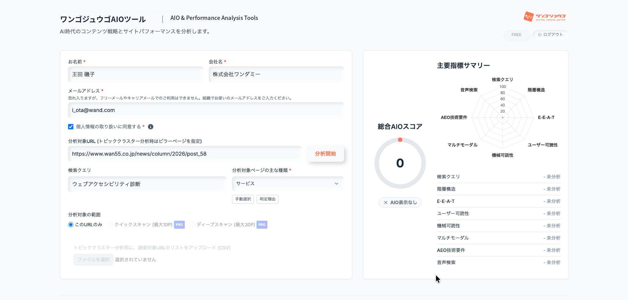The width and height of the screenshot is (628, 300).
Task: Click the 手動選択 button
Action: coord(243,199)
